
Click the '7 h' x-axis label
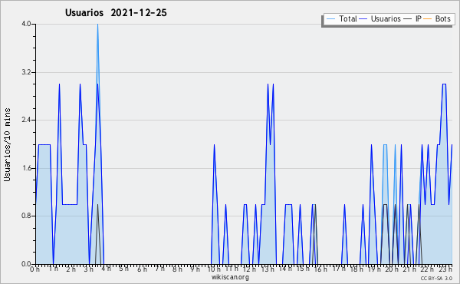tap(160, 269)
